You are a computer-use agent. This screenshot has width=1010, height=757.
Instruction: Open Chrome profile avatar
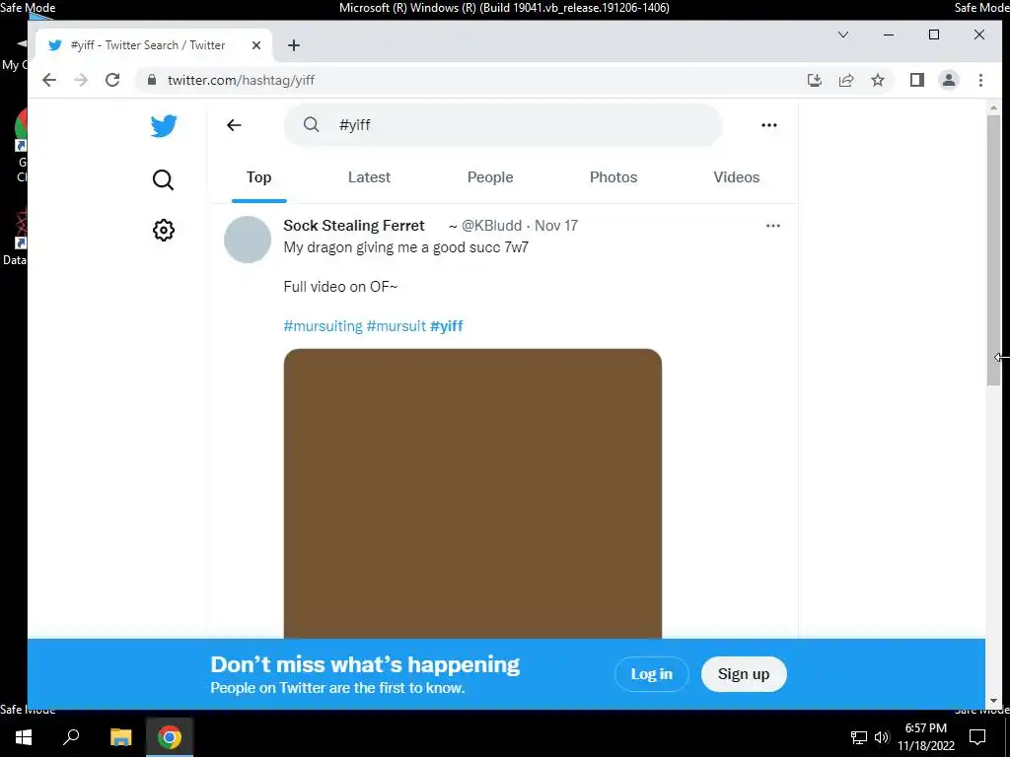(949, 80)
